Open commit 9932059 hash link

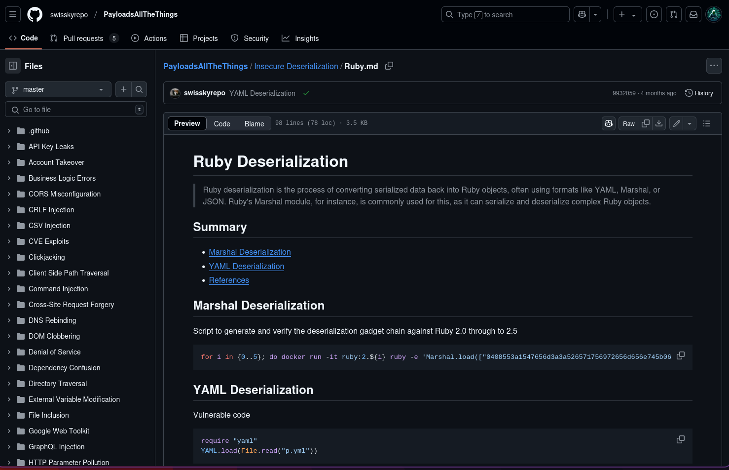click(624, 93)
